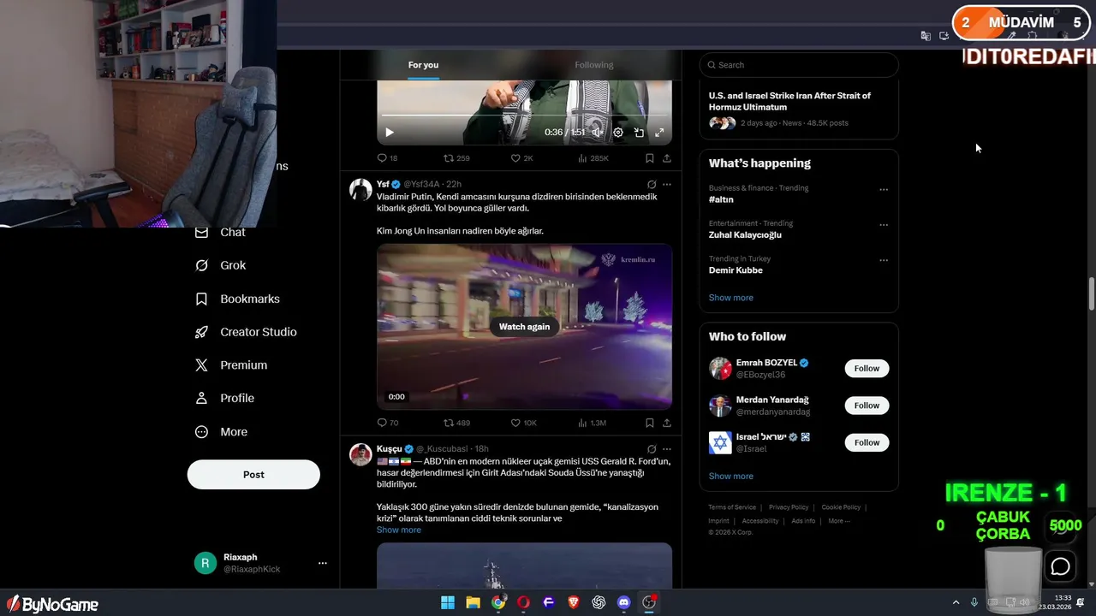This screenshot has width=1096, height=616.
Task: Open Google Chrome from taskbar
Action: [498, 602]
